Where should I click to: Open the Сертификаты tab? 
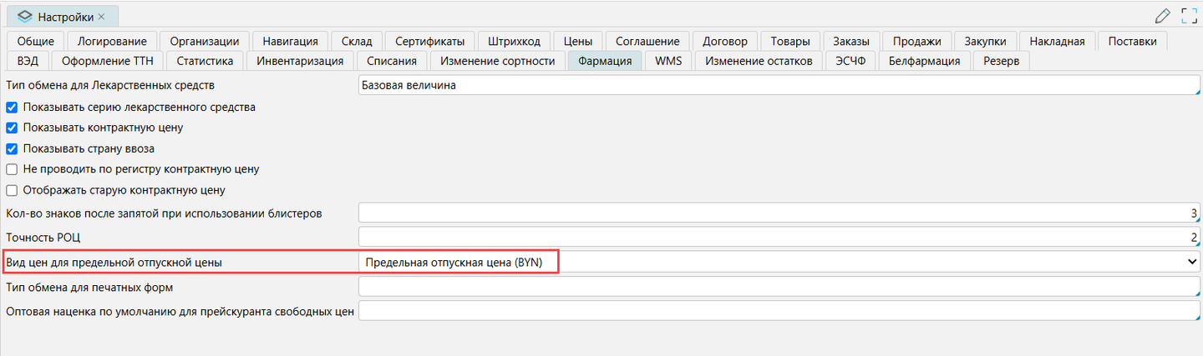coord(429,41)
